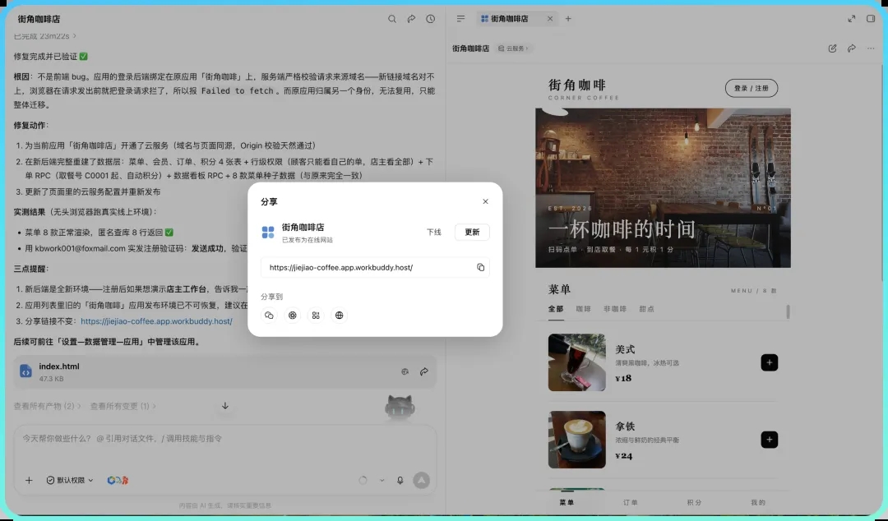The image size is (888, 521).
Task: Select 甜点 menu category tab
Action: click(647, 309)
